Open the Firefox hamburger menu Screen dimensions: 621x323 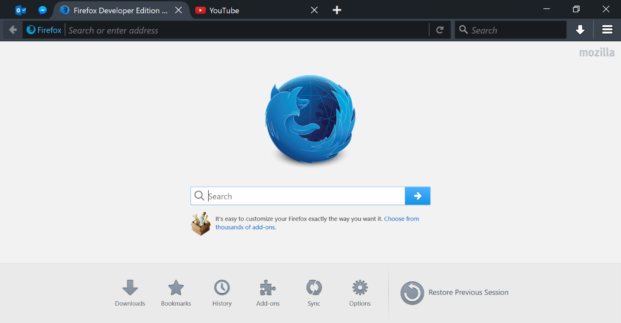[607, 29]
